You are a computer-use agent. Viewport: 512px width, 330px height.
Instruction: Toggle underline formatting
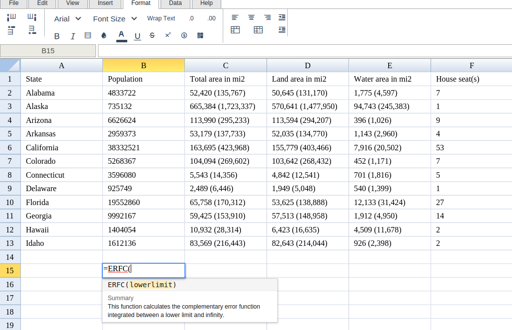point(138,36)
